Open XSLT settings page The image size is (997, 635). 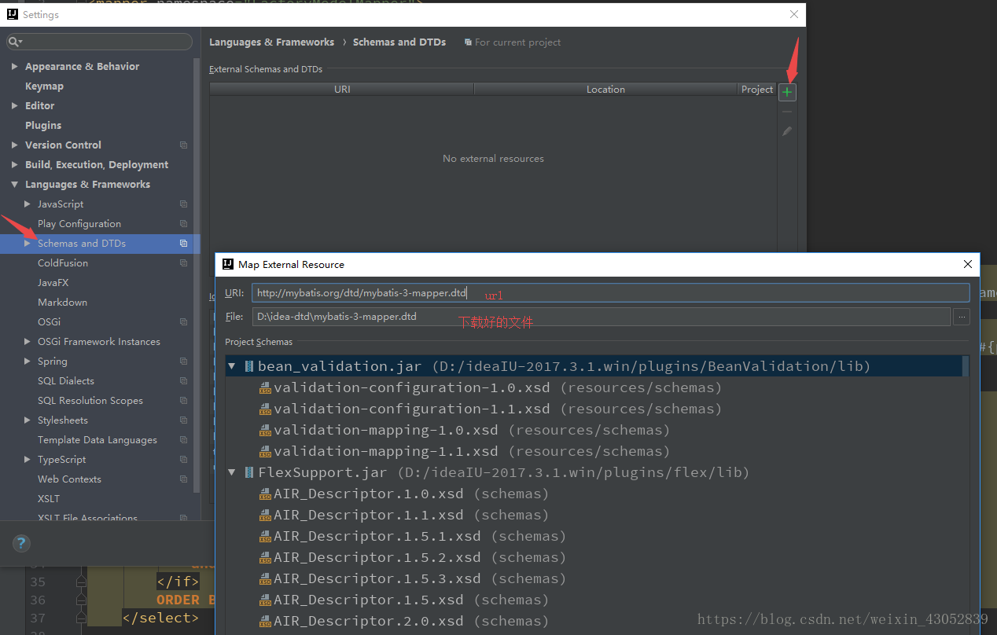click(x=49, y=499)
